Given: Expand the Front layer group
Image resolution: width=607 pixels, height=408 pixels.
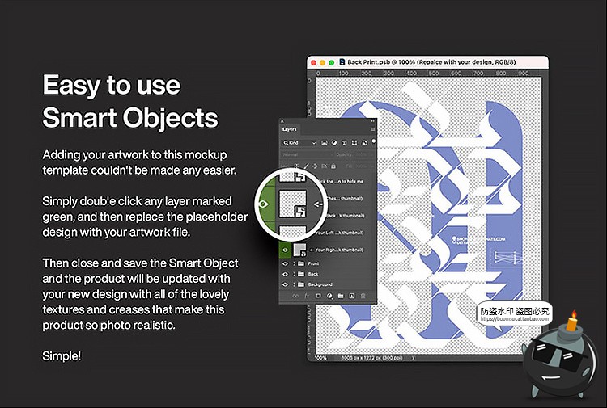Looking at the screenshot, I should (295, 263).
